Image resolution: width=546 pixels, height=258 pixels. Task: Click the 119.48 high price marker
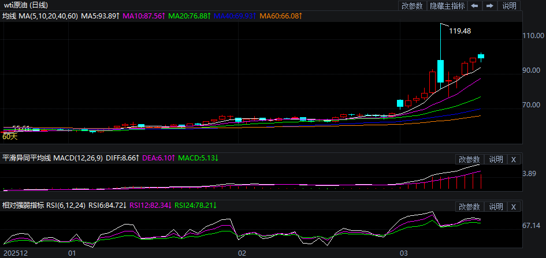coord(460,31)
